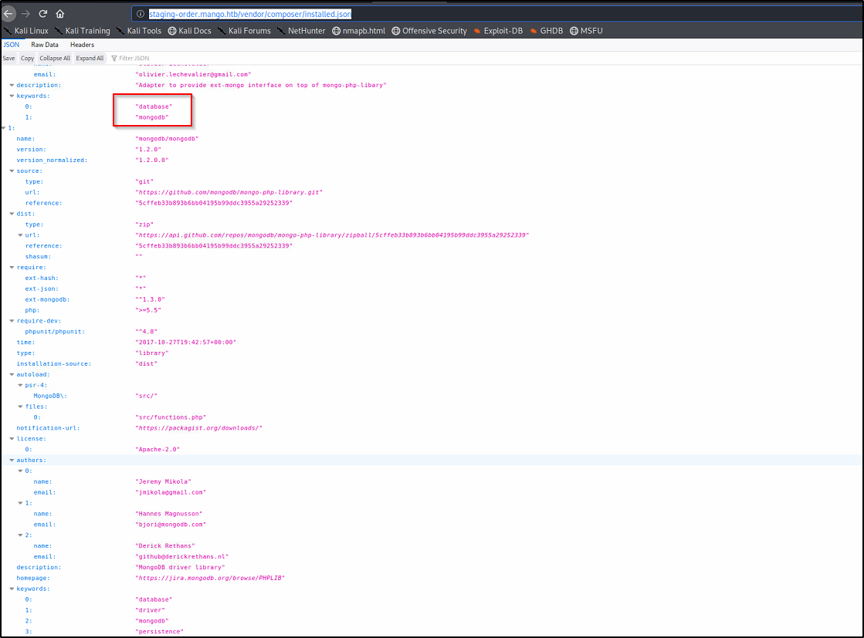Open the Kali Training bookmark

pos(83,31)
